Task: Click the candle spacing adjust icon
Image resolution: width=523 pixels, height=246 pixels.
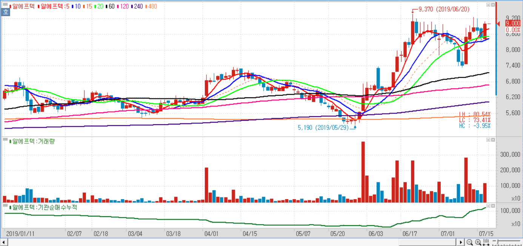Action: coord(486,242)
